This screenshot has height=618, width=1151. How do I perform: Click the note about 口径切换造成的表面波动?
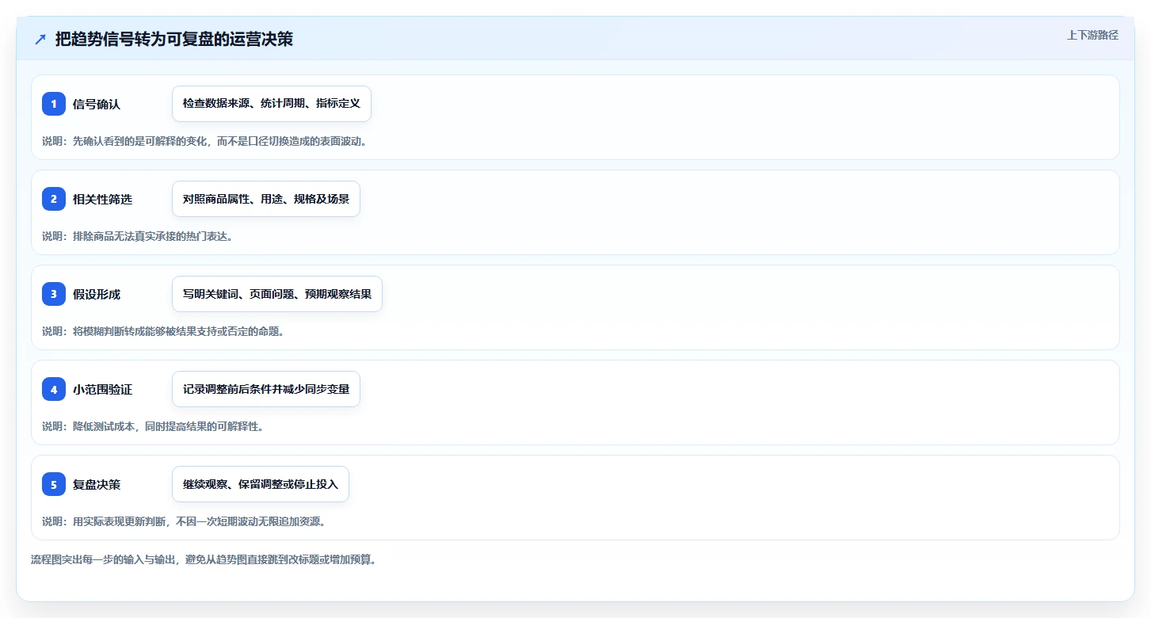204,141
